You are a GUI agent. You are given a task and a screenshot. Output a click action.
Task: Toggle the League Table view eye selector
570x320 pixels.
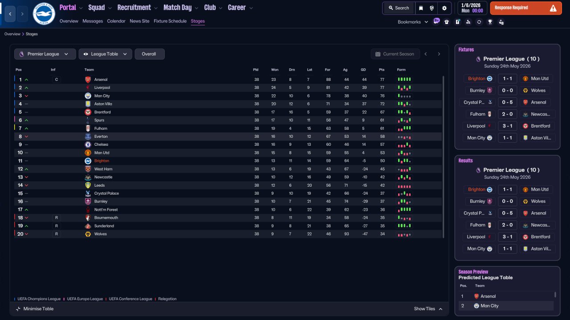tap(105, 54)
